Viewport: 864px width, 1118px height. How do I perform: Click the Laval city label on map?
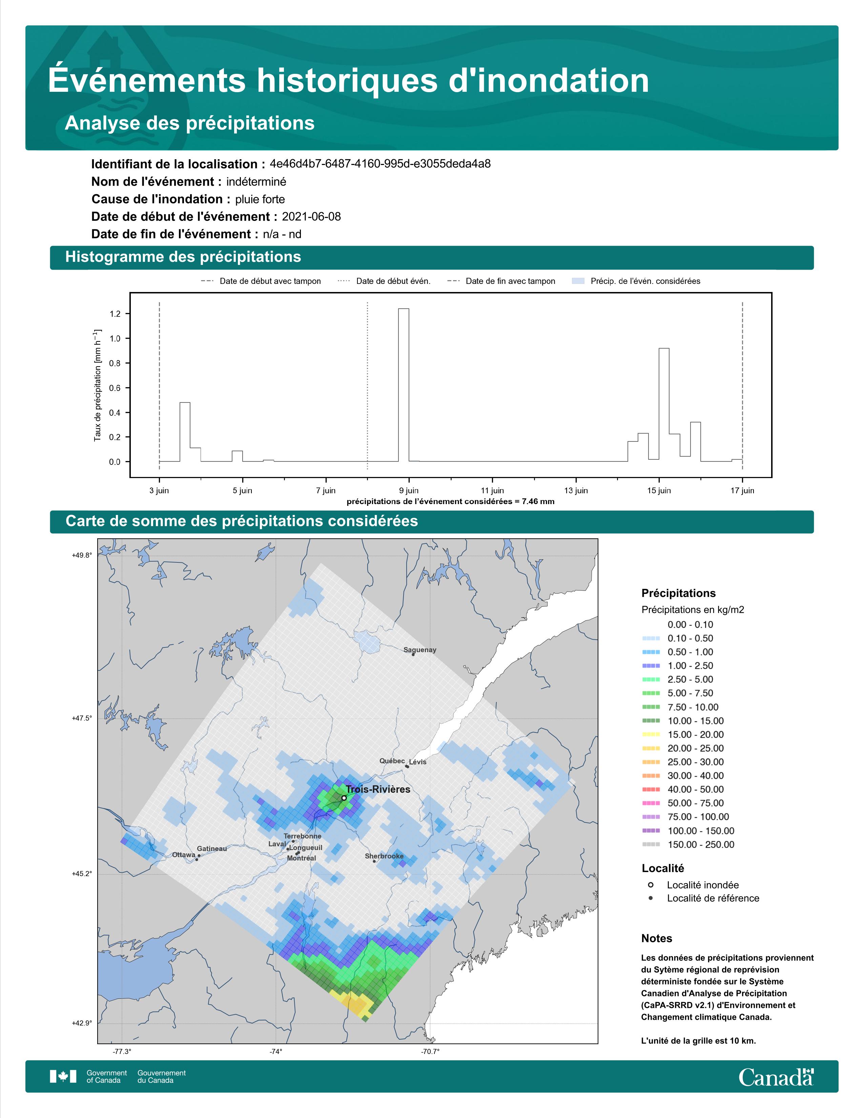(277, 844)
